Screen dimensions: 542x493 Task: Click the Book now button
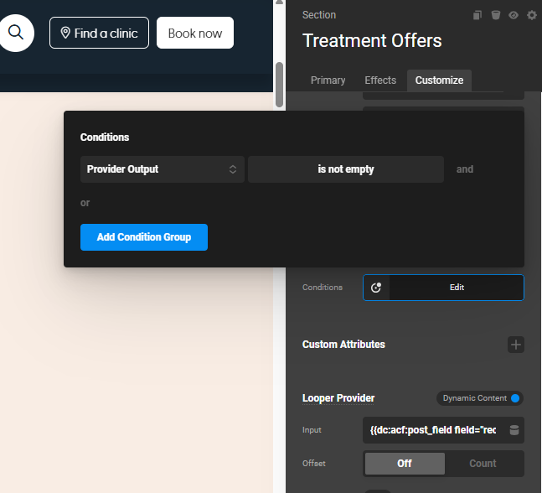(x=195, y=34)
